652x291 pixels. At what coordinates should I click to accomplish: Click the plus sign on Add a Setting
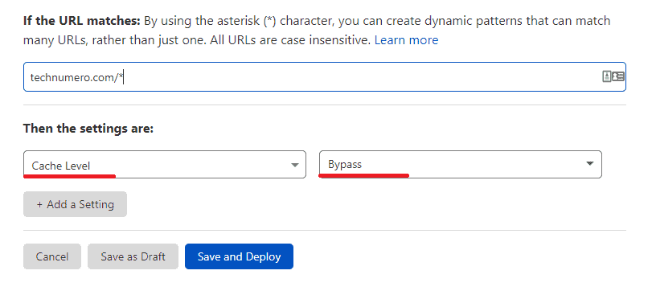point(40,204)
